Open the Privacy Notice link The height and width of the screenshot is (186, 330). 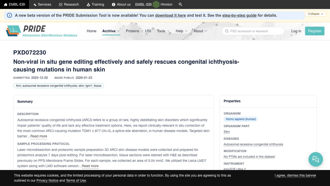tap(47, 181)
